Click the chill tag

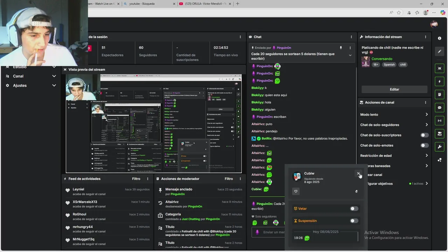403,64
